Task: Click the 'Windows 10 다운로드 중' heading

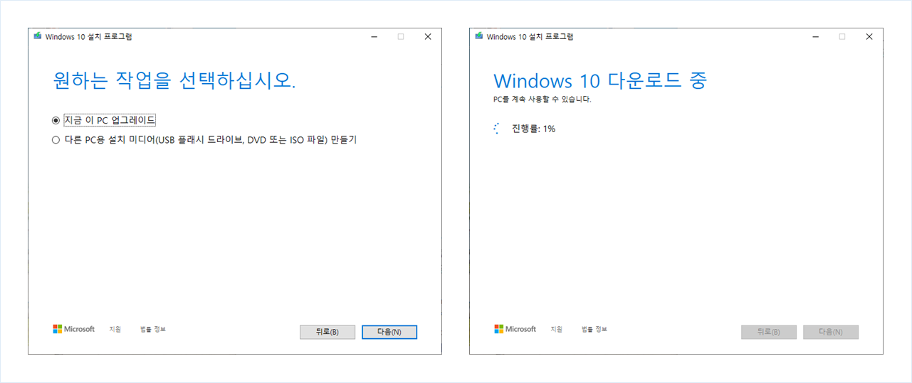Action: coord(600,80)
